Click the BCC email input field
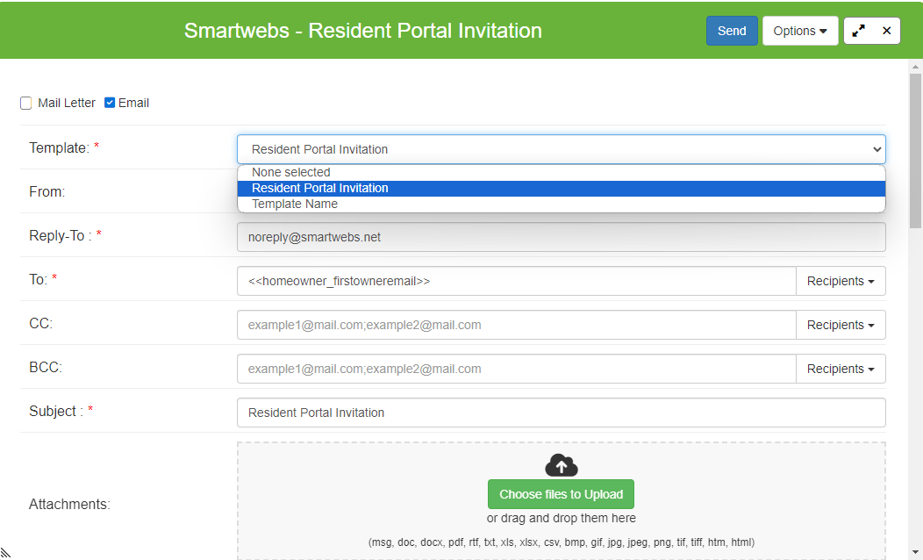 tap(516, 369)
